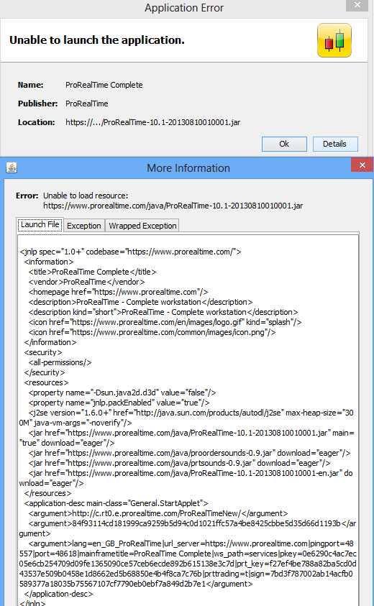Click the Location jar path text

(x=152, y=122)
